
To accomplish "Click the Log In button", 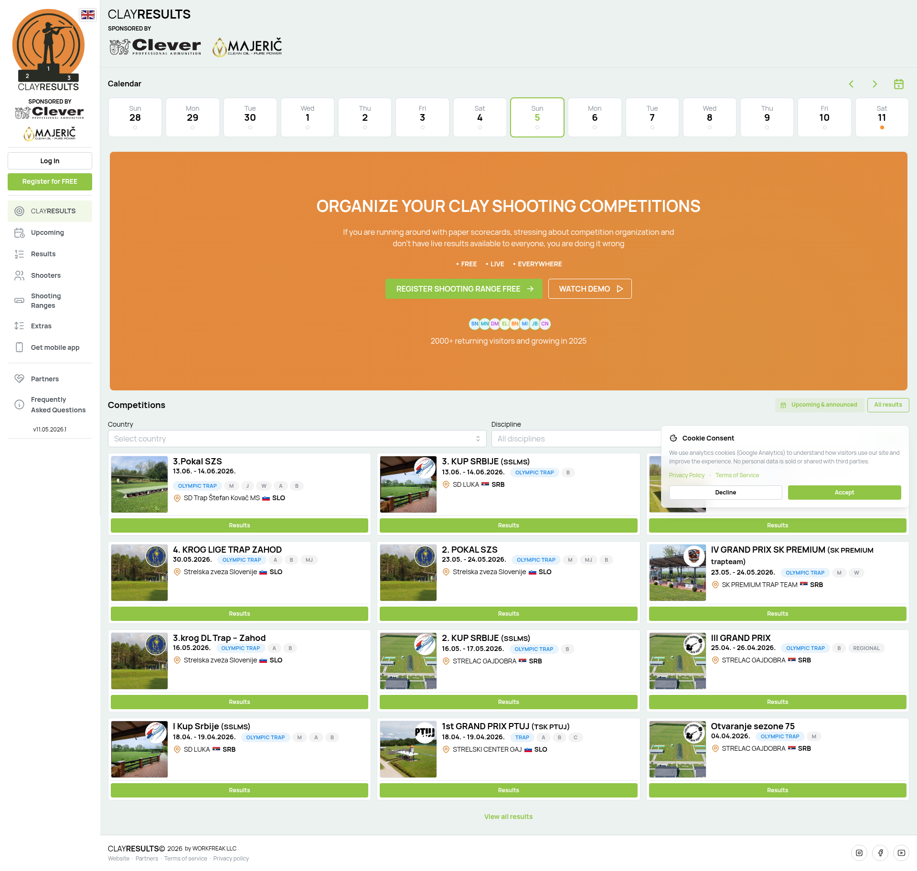I will point(50,161).
